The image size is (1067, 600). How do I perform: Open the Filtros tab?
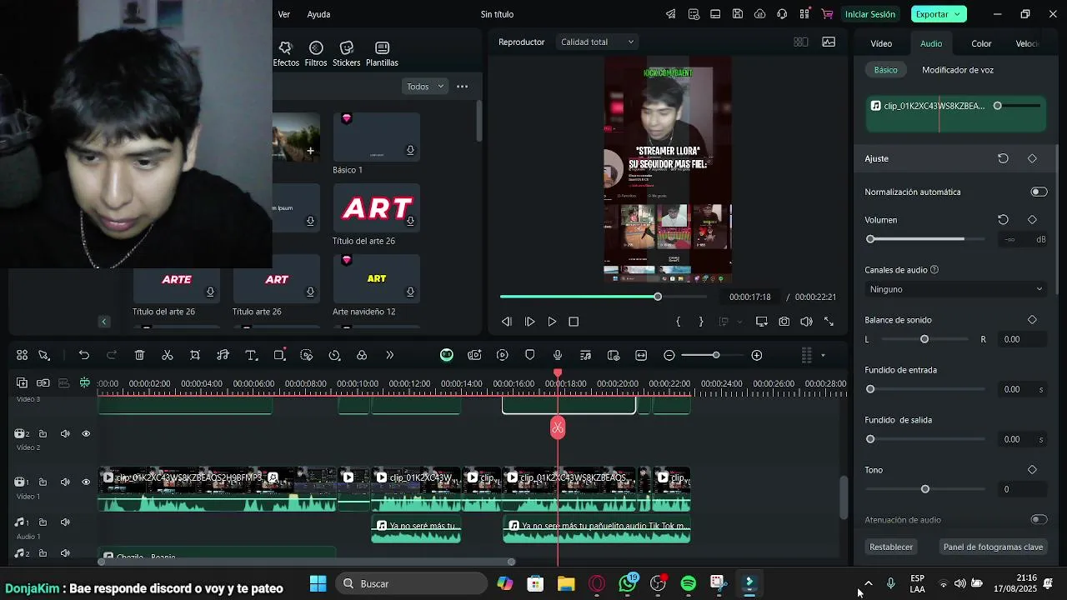pos(316,54)
